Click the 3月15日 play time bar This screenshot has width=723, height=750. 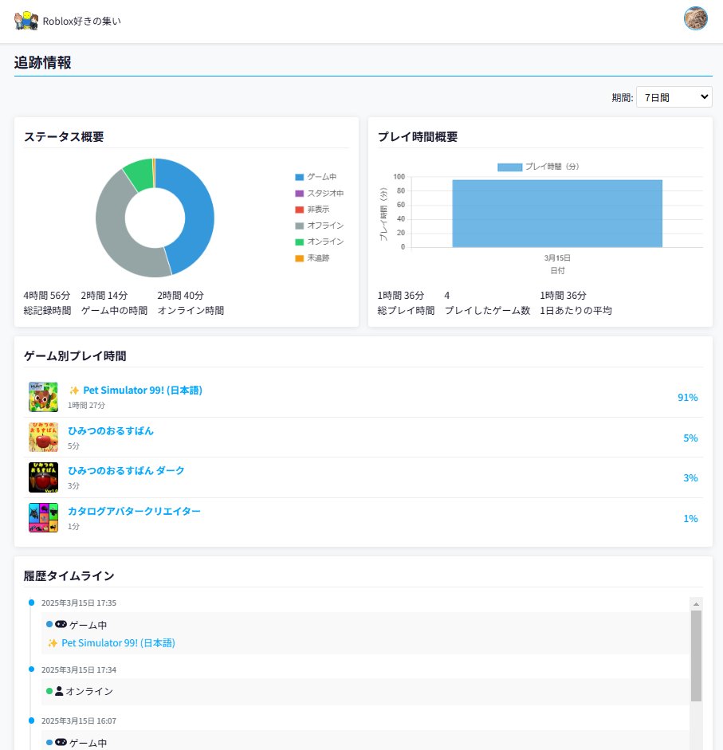[557, 214]
